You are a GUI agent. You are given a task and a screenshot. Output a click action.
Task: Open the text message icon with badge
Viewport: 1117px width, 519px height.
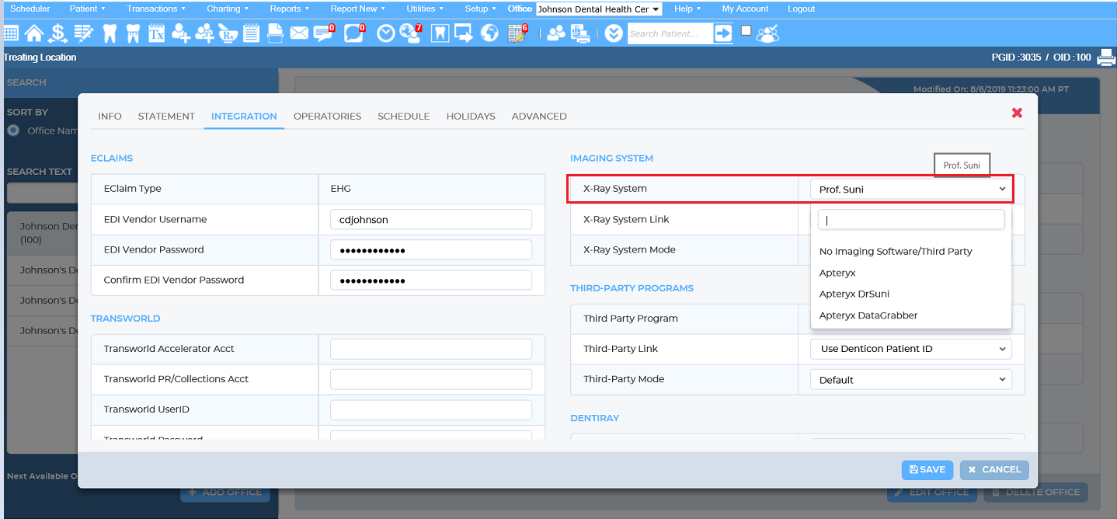(x=324, y=33)
